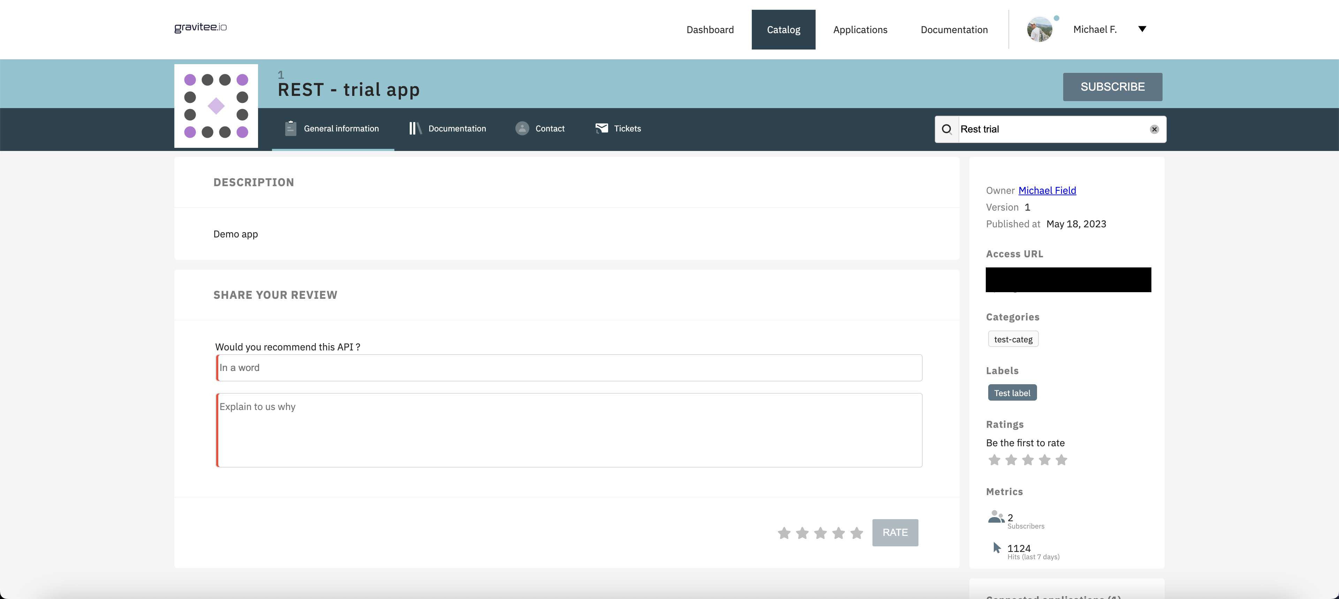The image size is (1339, 599).
Task: Open the Michael Field owner link
Action: (1047, 190)
